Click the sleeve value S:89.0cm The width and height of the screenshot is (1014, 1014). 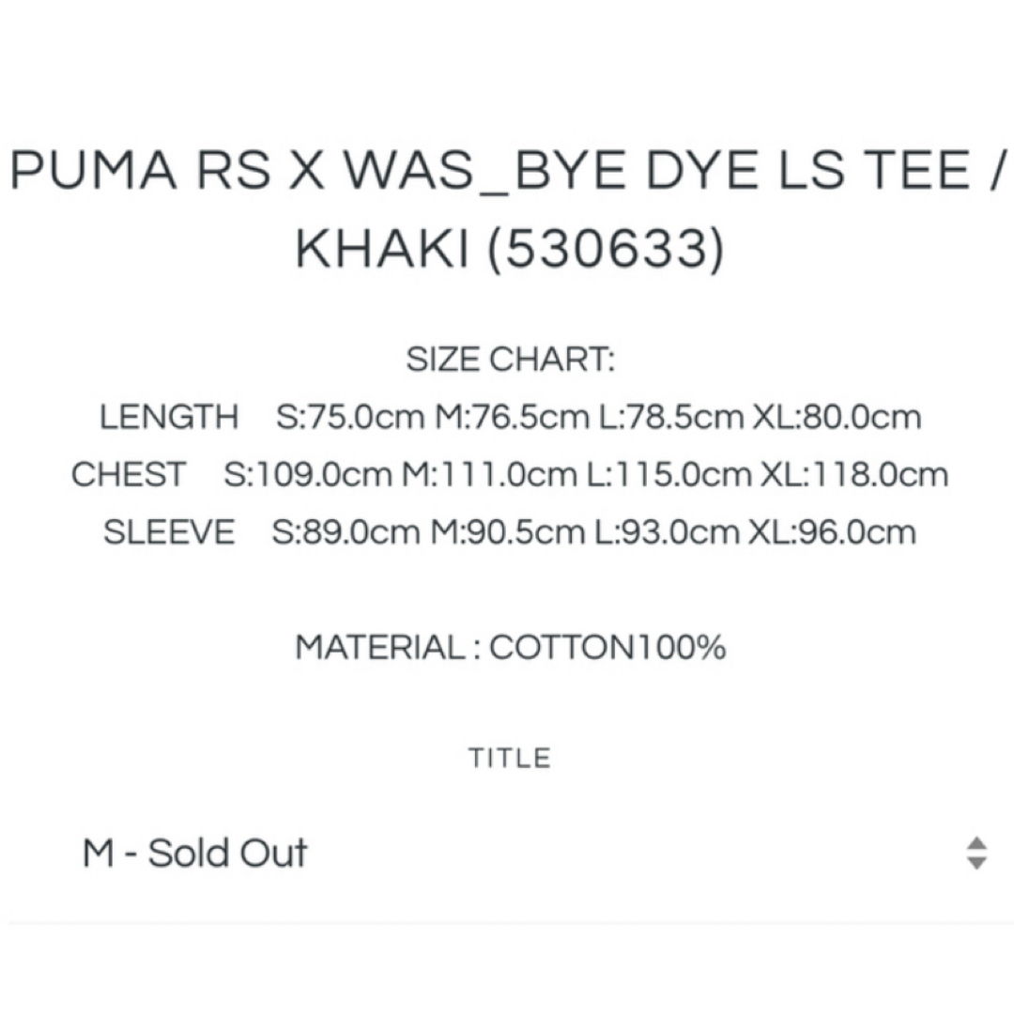(346, 532)
